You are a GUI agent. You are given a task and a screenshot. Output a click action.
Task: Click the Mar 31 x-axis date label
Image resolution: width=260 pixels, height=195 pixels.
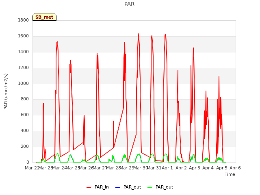154,168
